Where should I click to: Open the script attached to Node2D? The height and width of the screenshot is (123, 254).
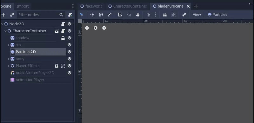click(x=63, y=24)
